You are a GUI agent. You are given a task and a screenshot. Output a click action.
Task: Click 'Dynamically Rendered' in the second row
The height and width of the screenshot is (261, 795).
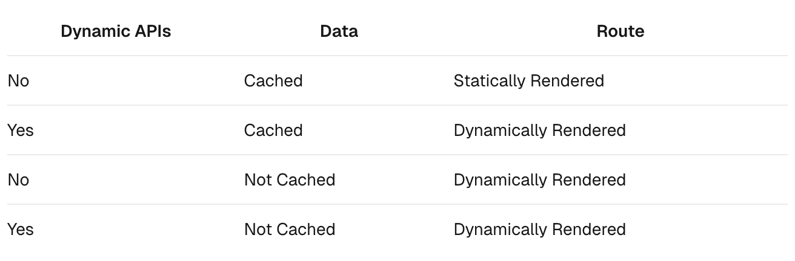539,130
